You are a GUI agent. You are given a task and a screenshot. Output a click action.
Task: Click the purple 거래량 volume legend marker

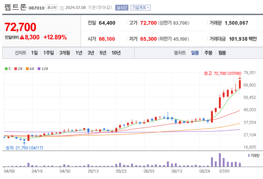(249, 155)
